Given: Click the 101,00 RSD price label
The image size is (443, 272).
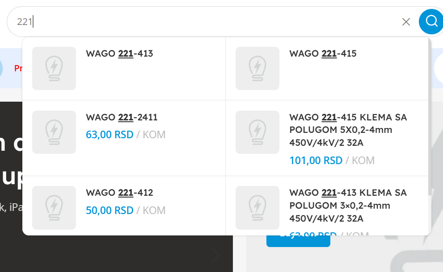Looking at the screenshot, I should (316, 161).
